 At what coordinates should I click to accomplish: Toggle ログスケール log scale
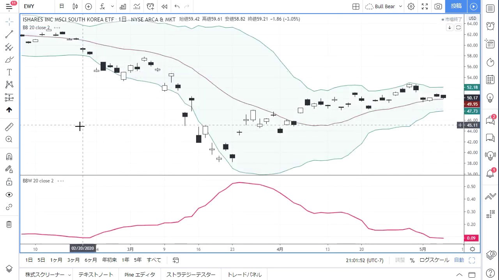click(x=434, y=260)
